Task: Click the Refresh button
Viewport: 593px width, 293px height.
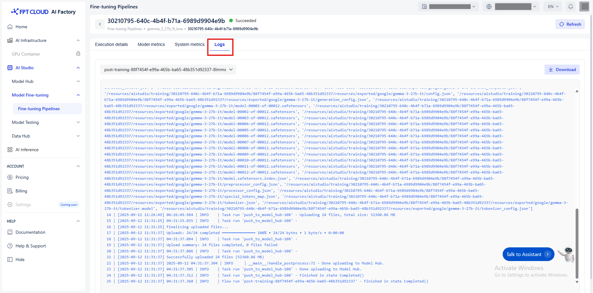Action: [570, 24]
